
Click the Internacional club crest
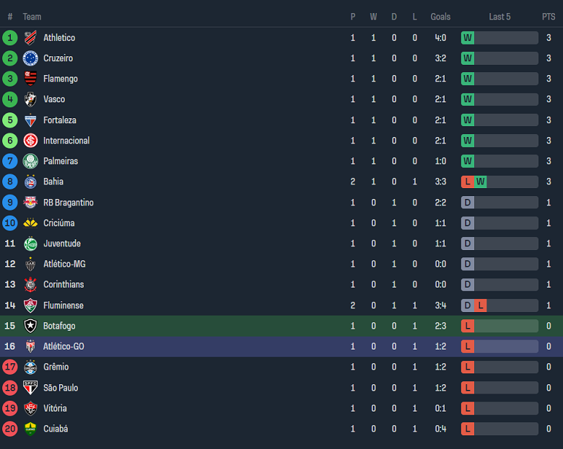(30, 141)
